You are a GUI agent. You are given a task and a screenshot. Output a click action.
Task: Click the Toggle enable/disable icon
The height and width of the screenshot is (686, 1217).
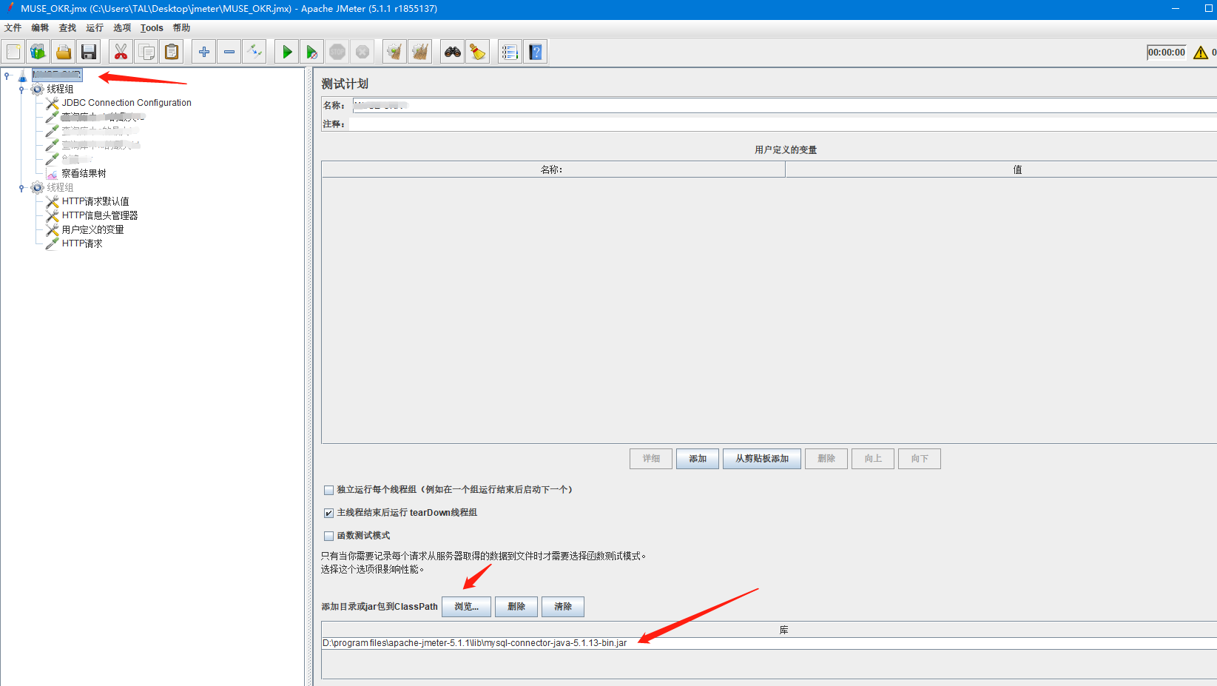pyautogui.click(x=254, y=52)
